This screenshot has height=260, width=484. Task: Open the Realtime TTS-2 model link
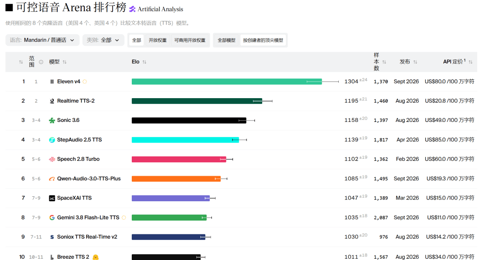coord(76,101)
